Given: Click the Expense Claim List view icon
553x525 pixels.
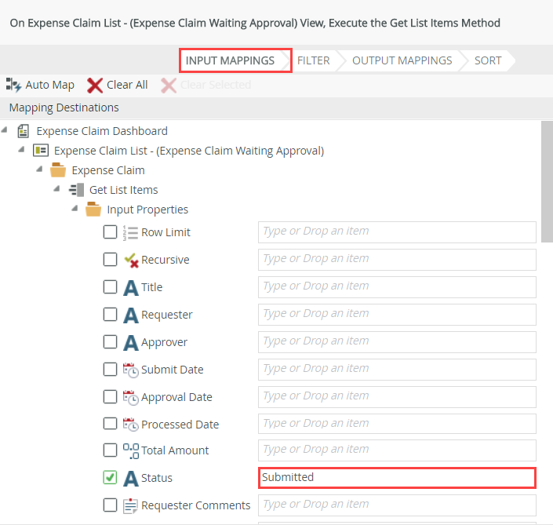Looking at the screenshot, I should (41, 151).
